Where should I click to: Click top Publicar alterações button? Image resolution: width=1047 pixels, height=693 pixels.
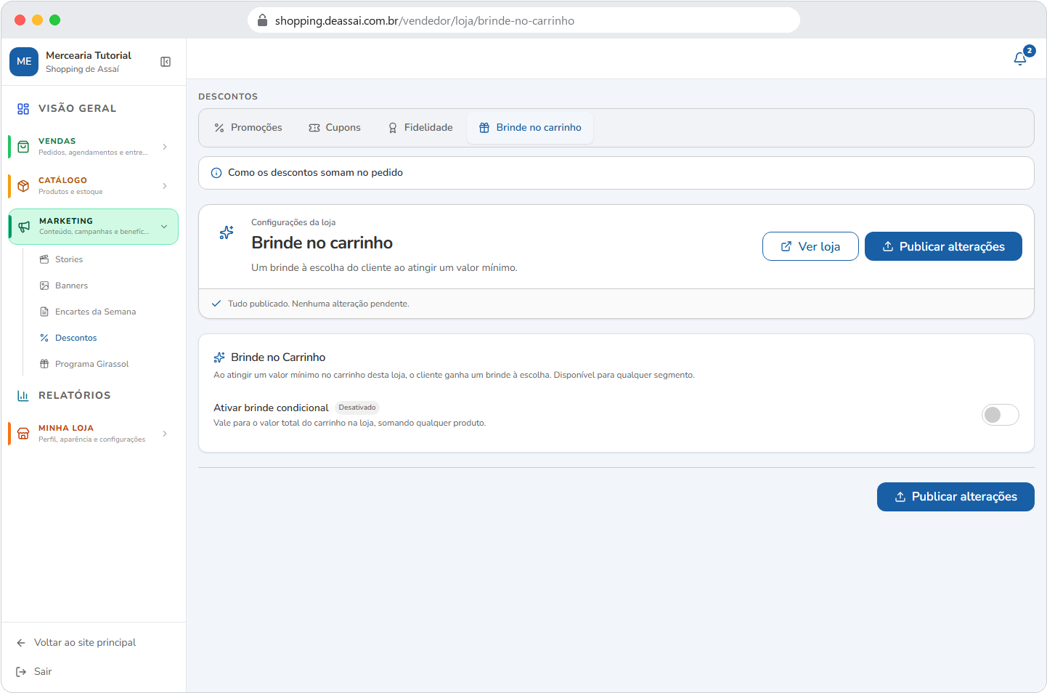pos(943,246)
